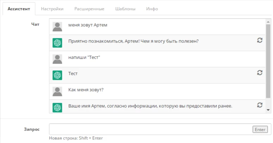Open the Настройки tab
Viewport: 273px width, 143px height.
click(52, 9)
